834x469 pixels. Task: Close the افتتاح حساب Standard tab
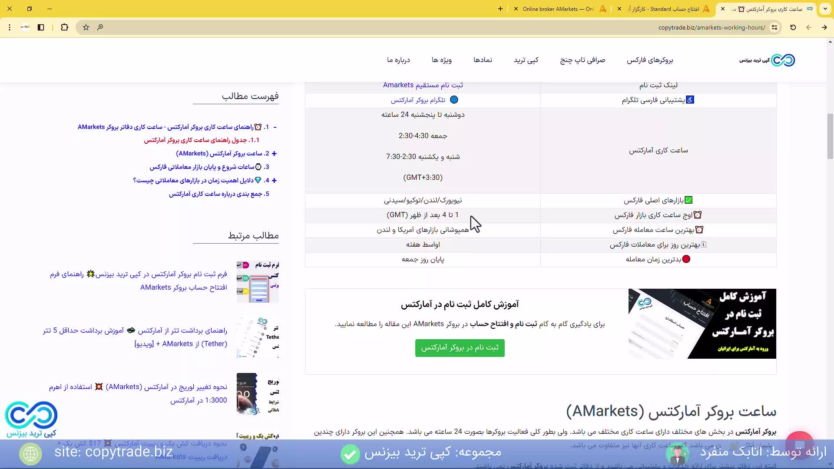[x=619, y=9]
